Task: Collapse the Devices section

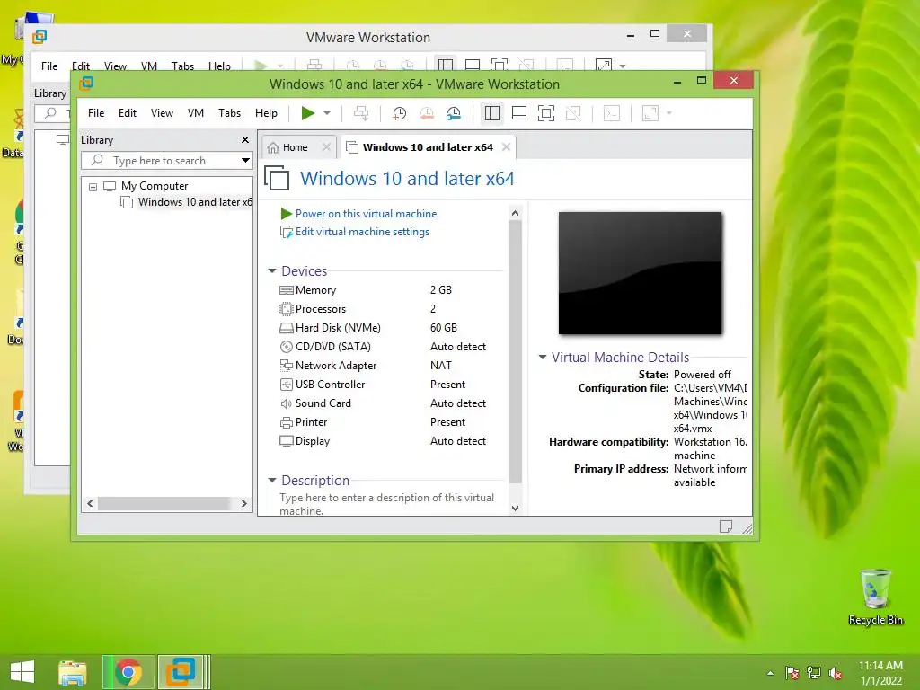Action: (272, 270)
